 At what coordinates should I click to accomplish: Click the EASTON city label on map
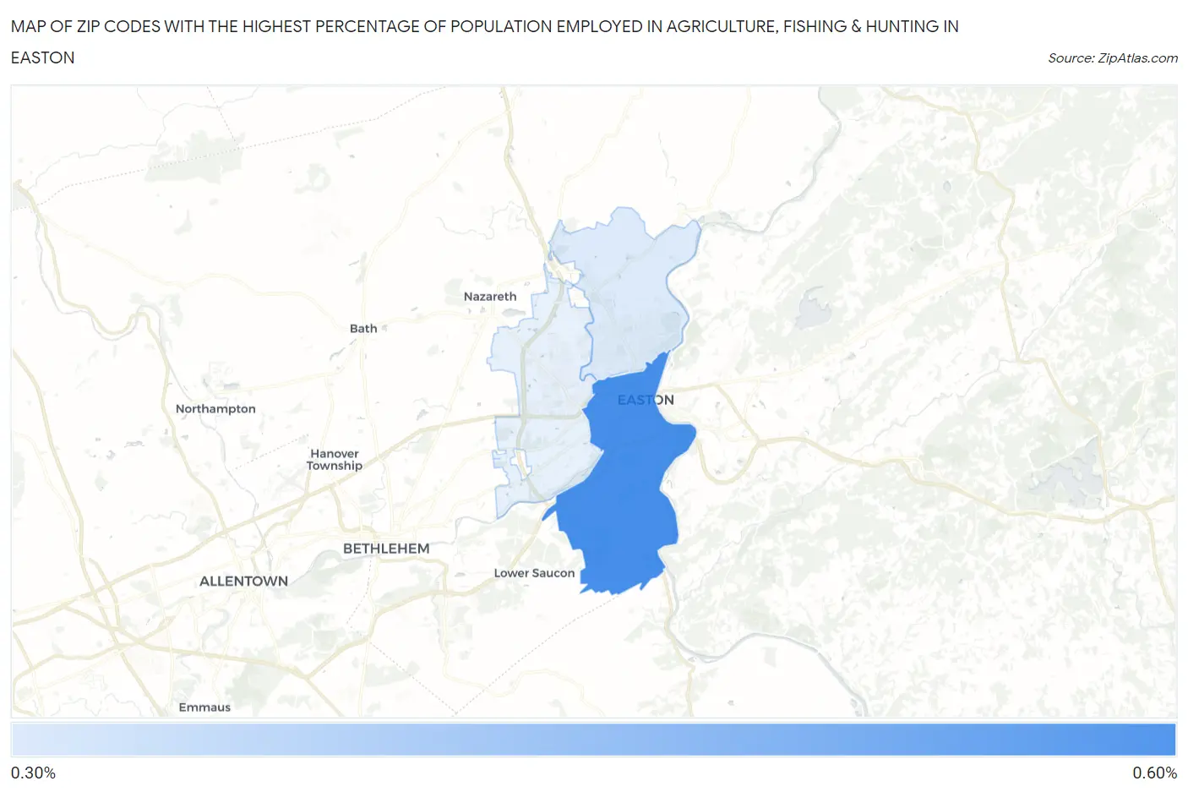click(x=646, y=400)
